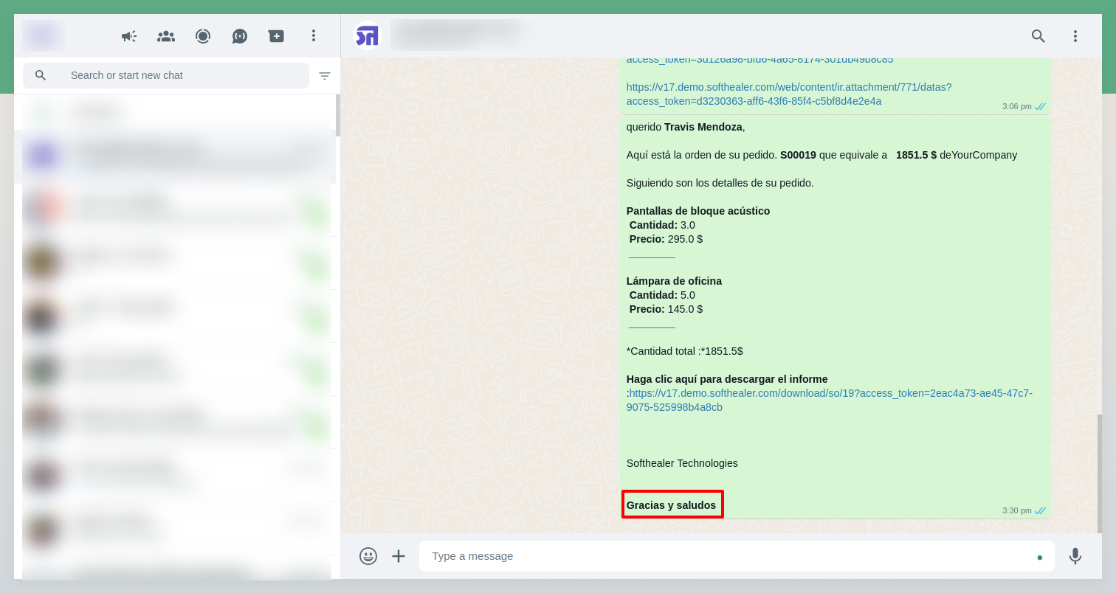Click the name Travis Mendoza
This screenshot has width=1116, height=593.
tap(703, 127)
